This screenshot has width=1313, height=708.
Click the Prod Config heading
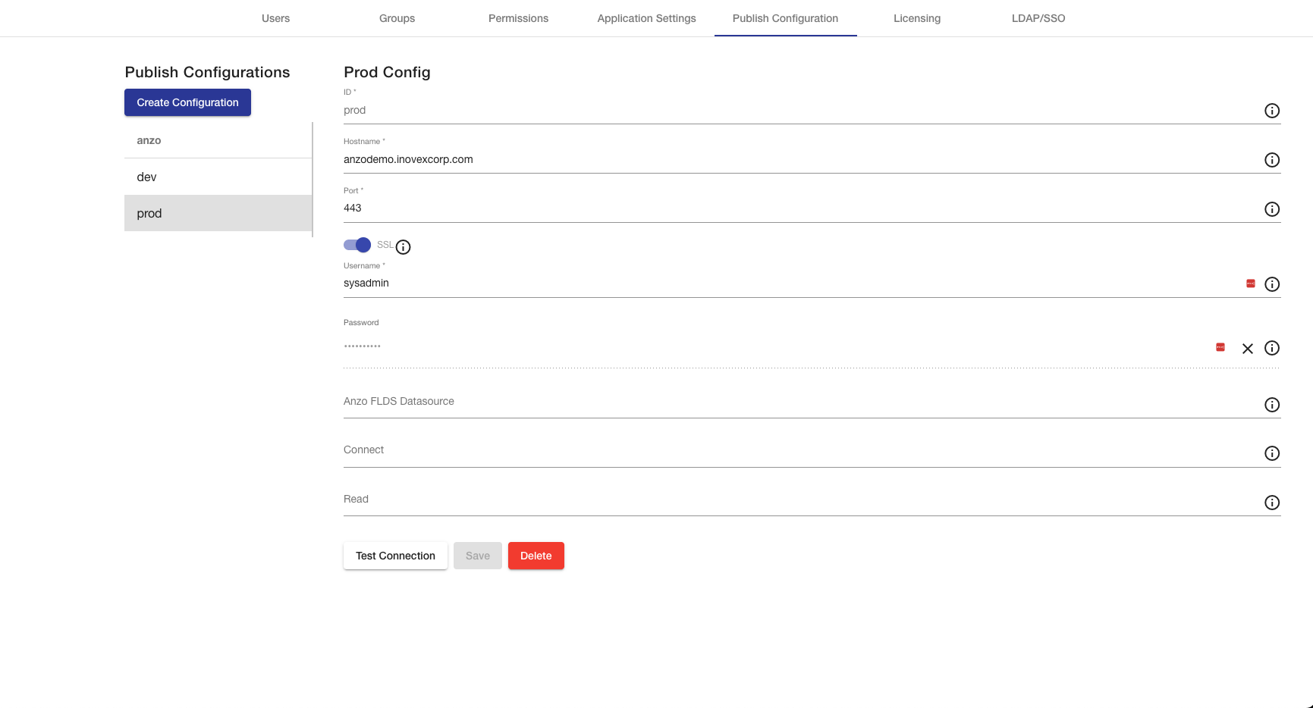[387, 72]
